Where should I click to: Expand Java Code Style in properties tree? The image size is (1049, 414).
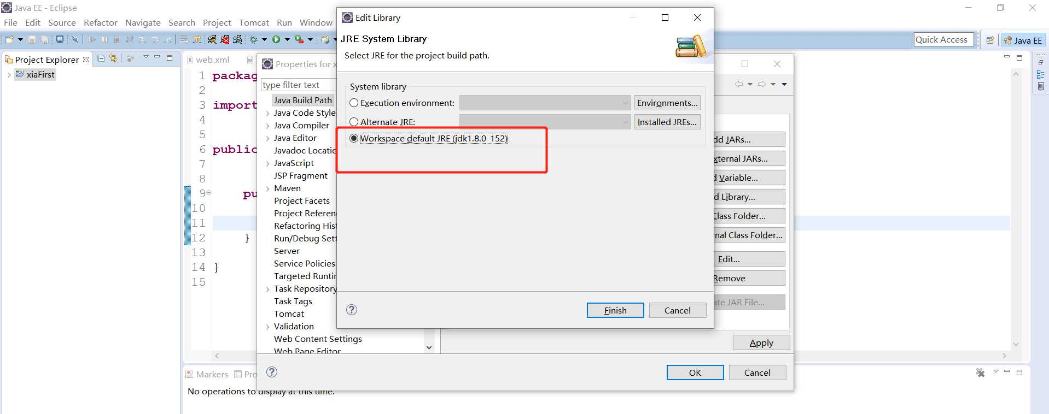coord(267,113)
